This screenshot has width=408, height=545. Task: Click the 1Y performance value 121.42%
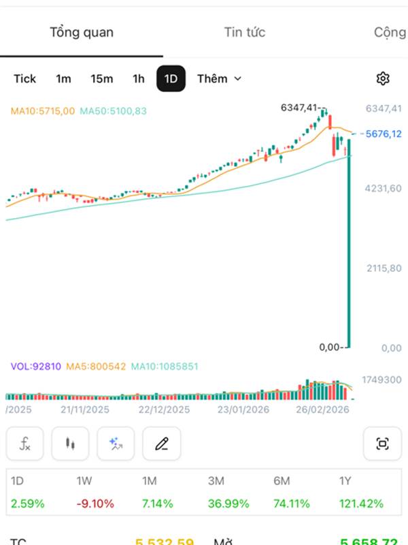361,504
